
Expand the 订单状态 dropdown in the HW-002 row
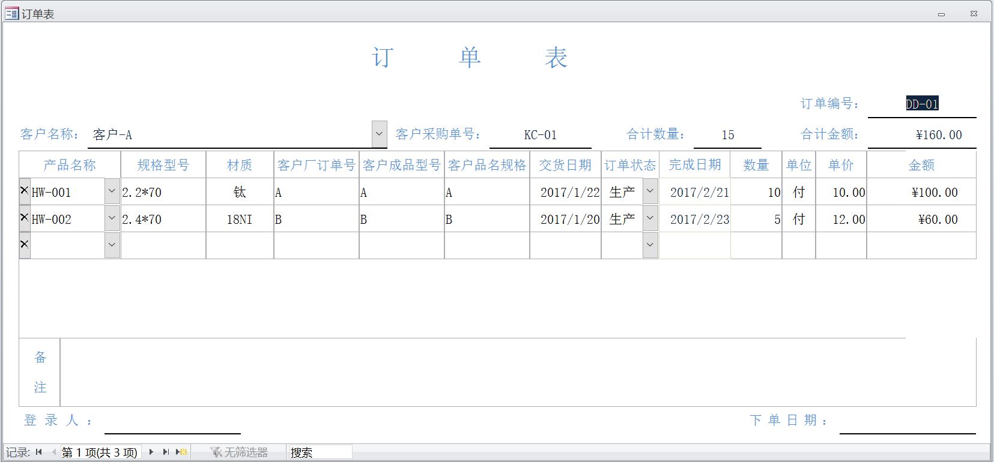pos(650,219)
